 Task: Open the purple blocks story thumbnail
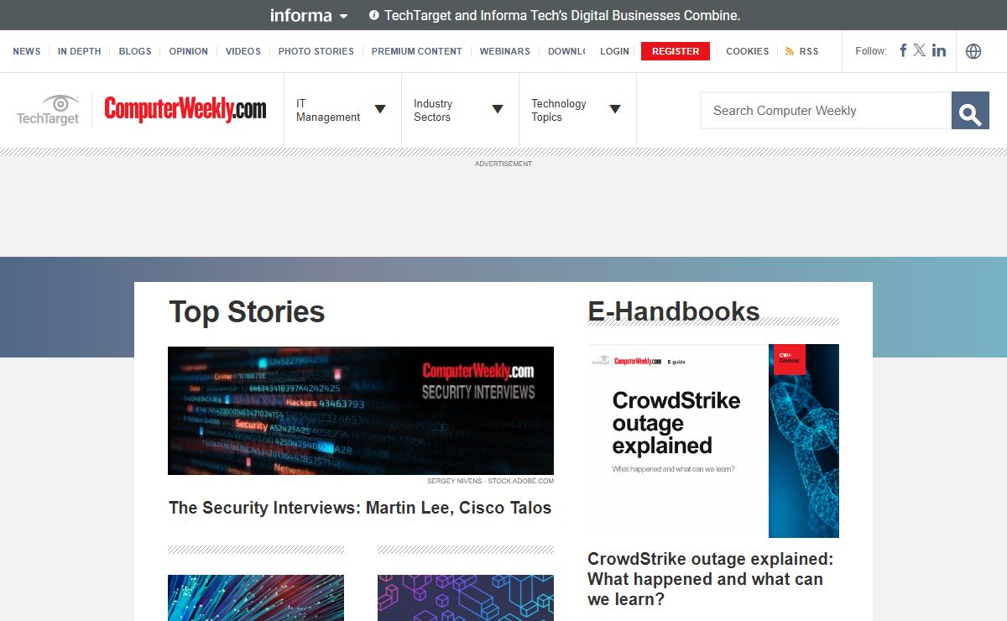pos(466,598)
